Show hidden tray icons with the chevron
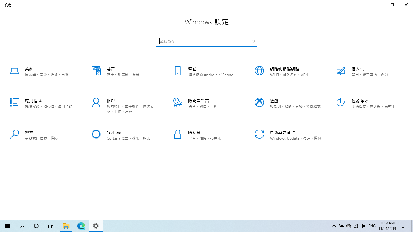413x232 pixels. 334,226
